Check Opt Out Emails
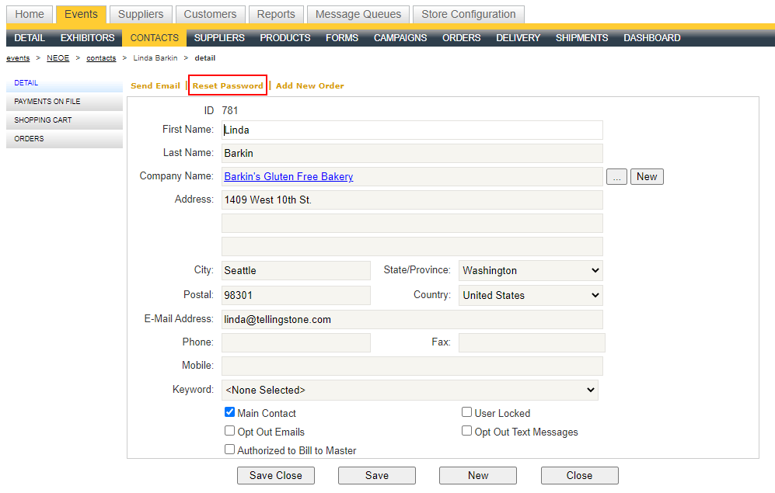Viewport: 775px width, 493px height. pyautogui.click(x=229, y=431)
